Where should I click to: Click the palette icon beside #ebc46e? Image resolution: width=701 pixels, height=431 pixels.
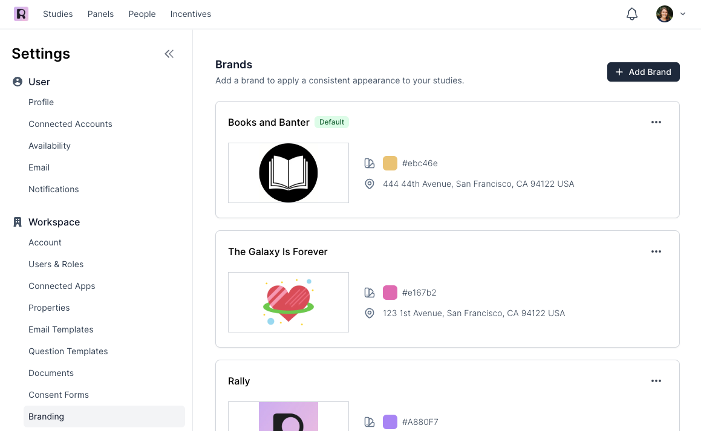pos(370,163)
